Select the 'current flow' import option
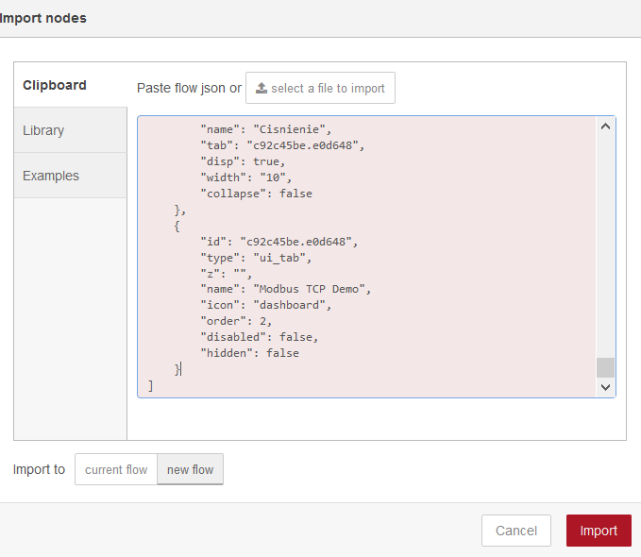 point(116,469)
